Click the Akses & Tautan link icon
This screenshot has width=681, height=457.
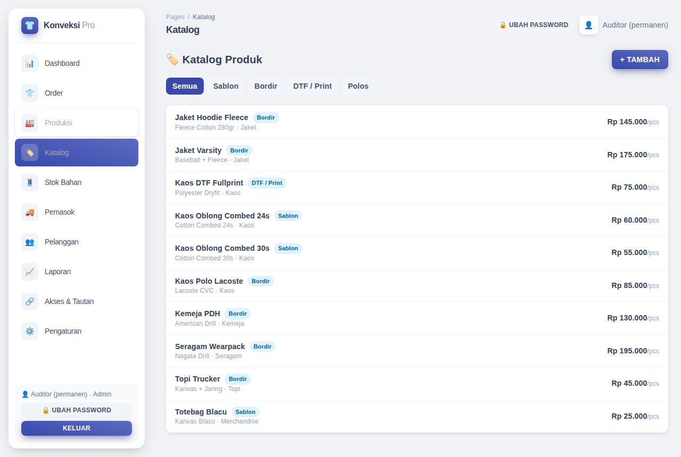pyautogui.click(x=30, y=301)
